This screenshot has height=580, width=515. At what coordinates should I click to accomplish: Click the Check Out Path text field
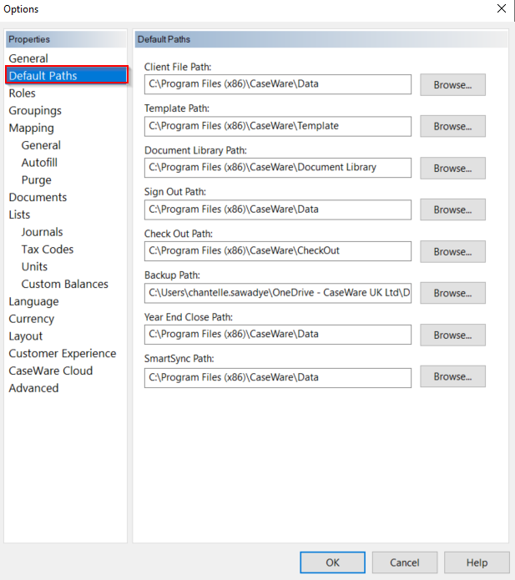(278, 251)
